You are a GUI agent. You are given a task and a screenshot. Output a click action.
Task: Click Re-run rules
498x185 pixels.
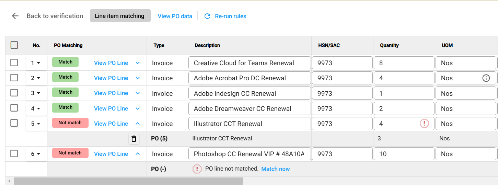[230, 16]
